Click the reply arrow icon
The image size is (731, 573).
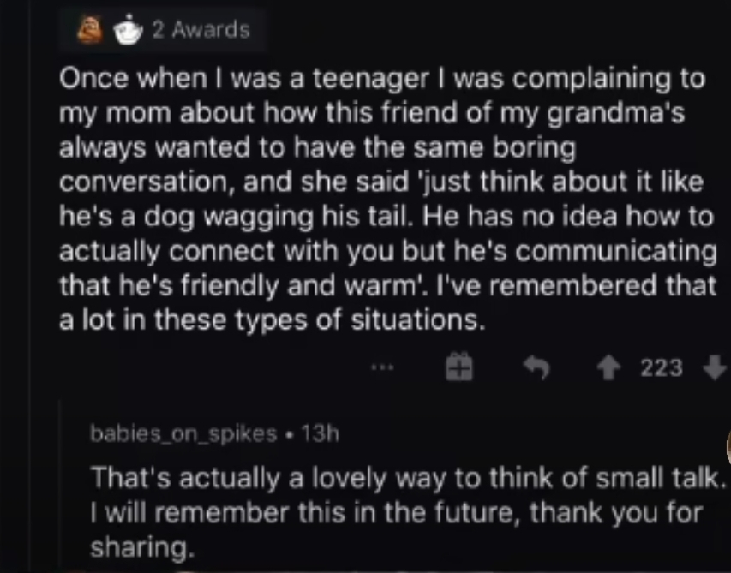pyautogui.click(x=537, y=368)
